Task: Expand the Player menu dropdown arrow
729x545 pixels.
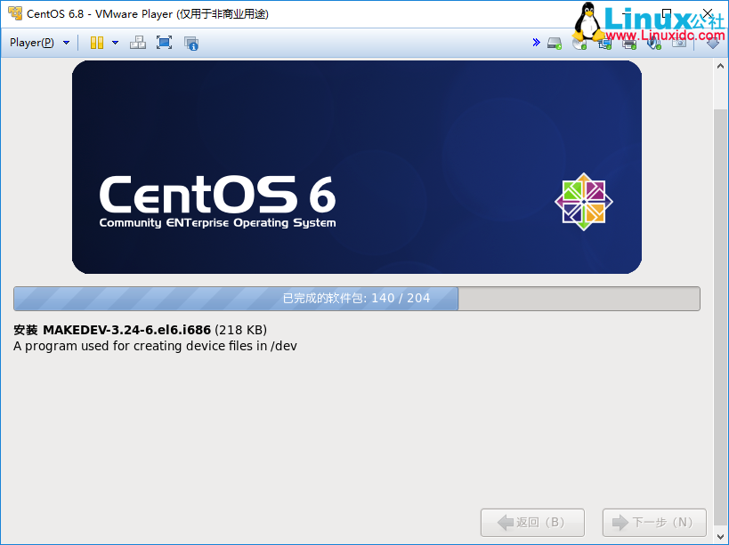Action: point(66,43)
